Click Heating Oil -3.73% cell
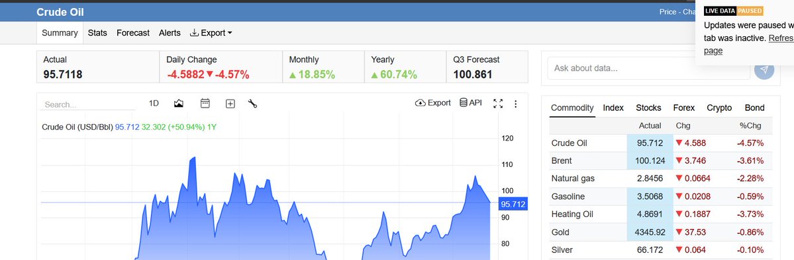Screen dimensions: 794x260 click(x=750, y=214)
